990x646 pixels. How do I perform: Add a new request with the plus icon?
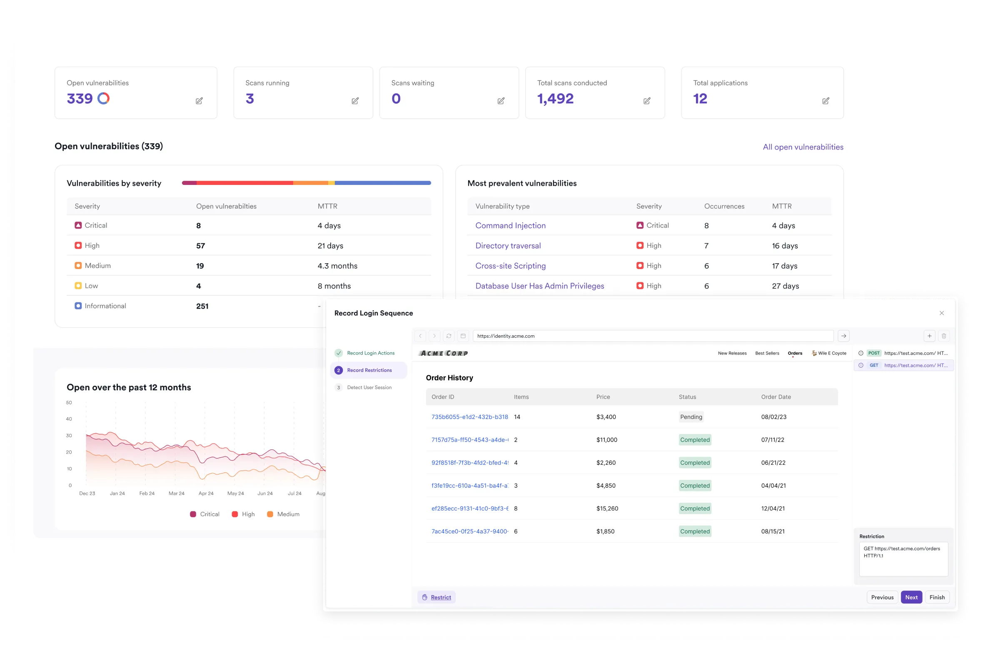930,336
